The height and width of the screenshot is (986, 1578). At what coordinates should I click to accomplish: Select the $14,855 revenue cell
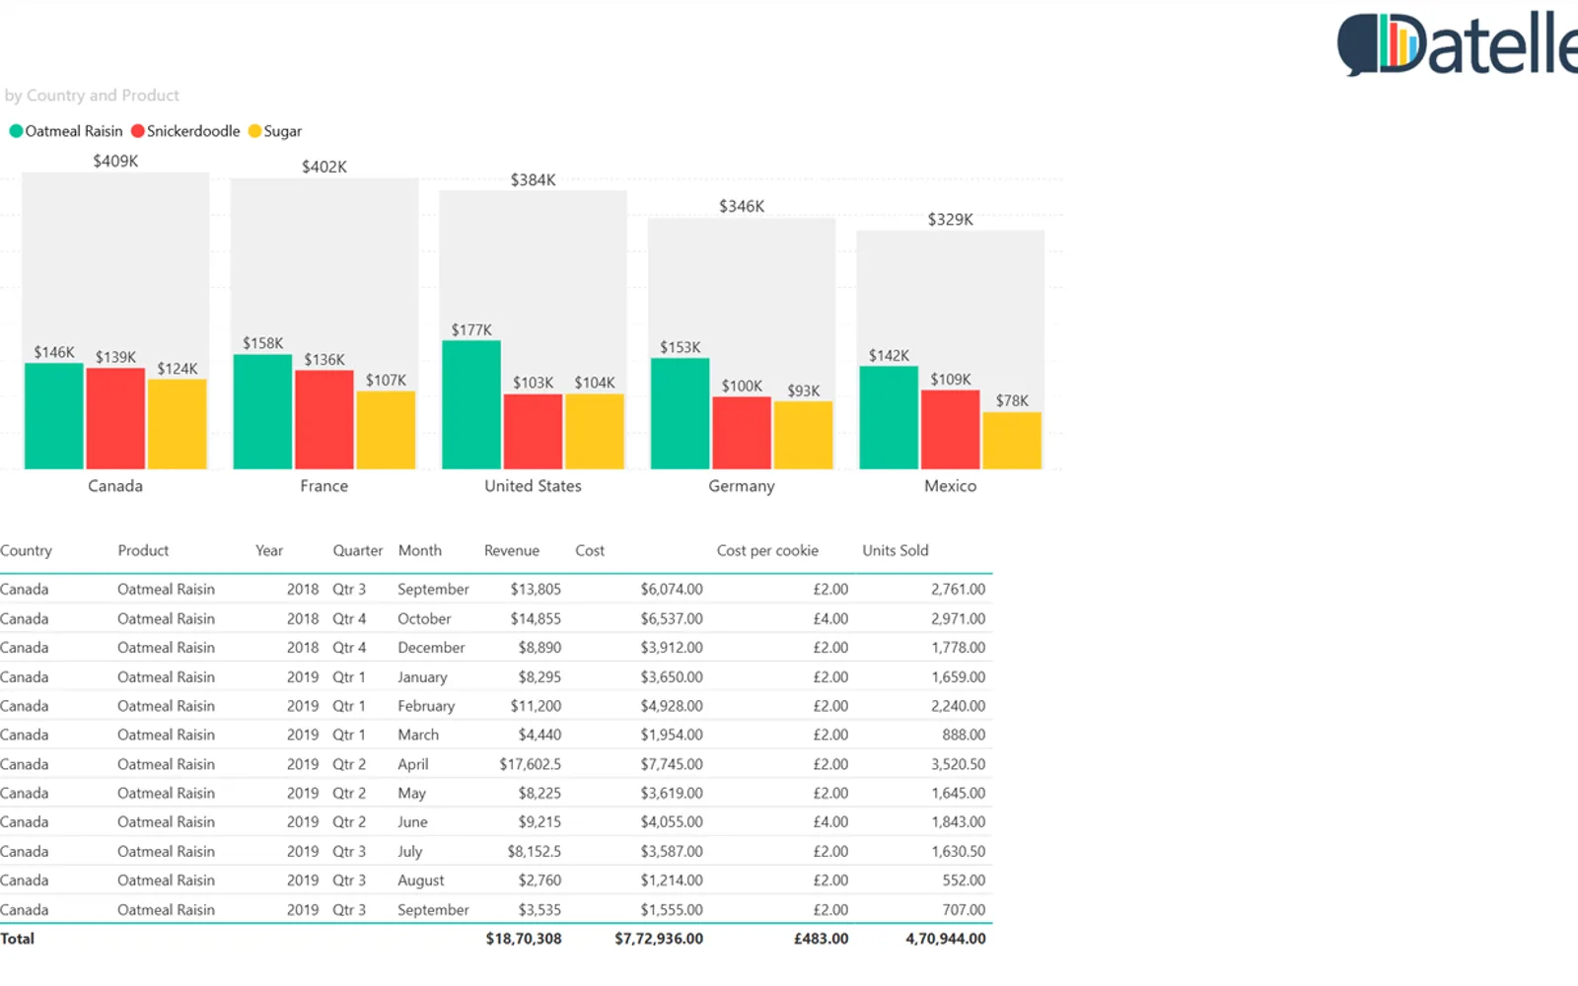click(536, 618)
